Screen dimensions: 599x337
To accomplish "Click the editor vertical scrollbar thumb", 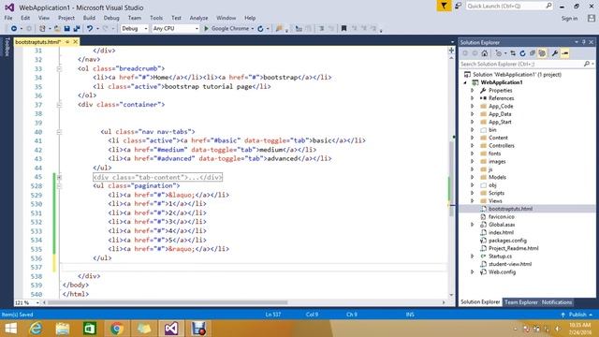I will point(451,179).
